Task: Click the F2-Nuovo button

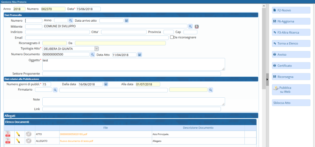Action: pyautogui.click(x=291, y=10)
